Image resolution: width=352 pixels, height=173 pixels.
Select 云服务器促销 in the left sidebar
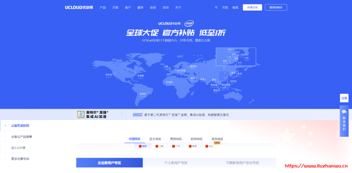click(20, 126)
